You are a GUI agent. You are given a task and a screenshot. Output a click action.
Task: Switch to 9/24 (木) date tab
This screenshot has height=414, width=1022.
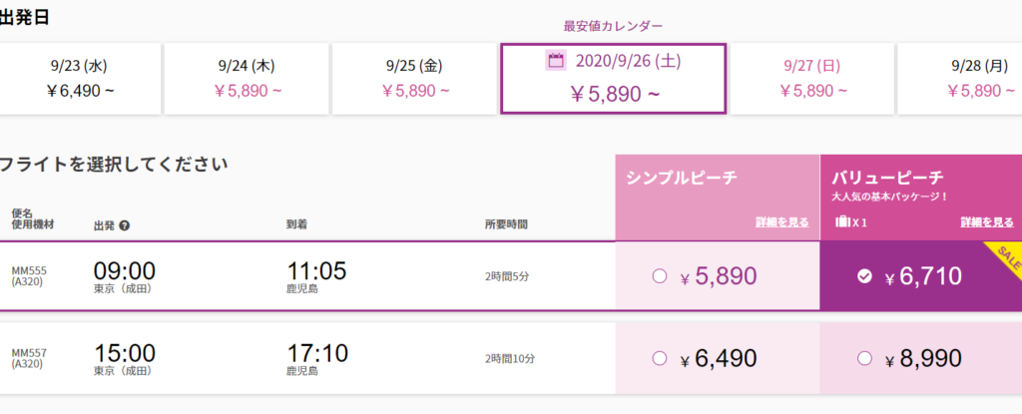pos(246,78)
